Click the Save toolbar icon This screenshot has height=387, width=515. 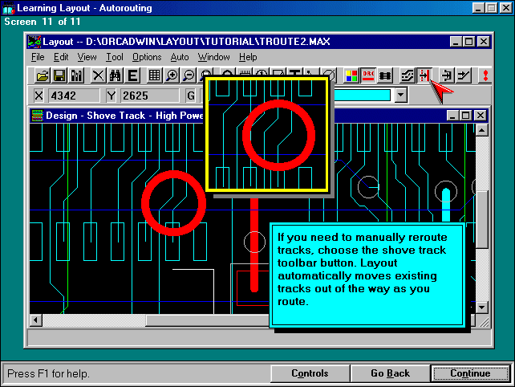tap(59, 75)
